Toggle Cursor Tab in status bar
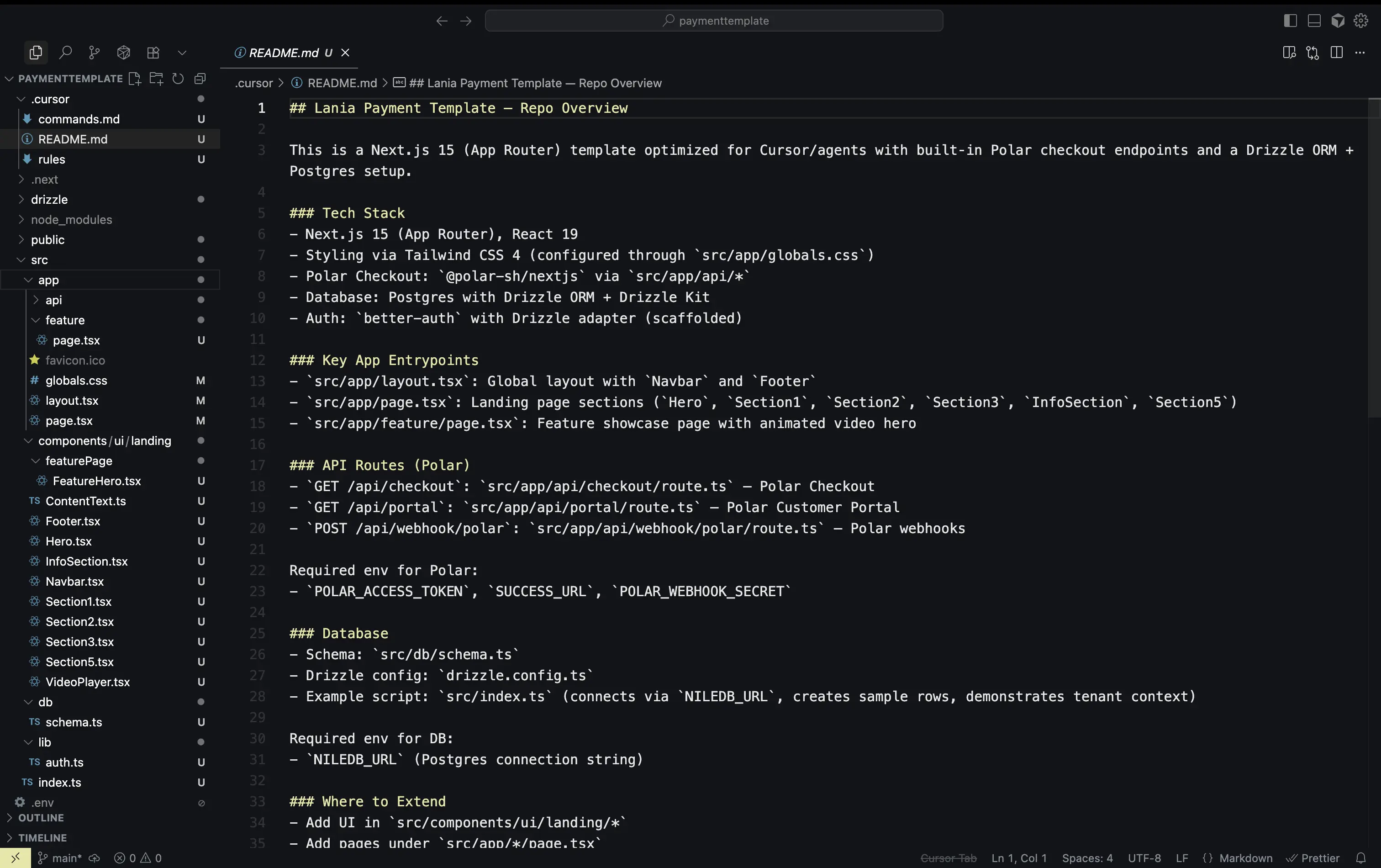The height and width of the screenshot is (868, 1381). [948, 857]
